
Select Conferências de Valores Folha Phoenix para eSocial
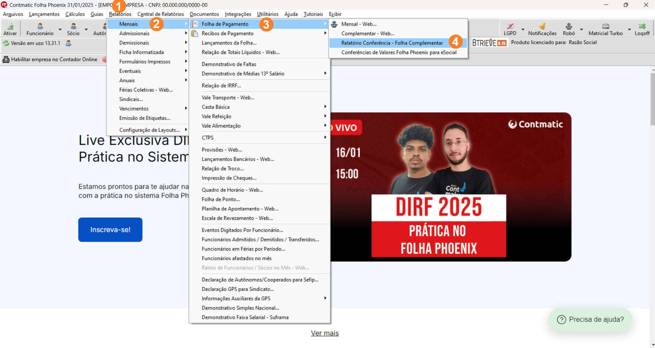398,52
